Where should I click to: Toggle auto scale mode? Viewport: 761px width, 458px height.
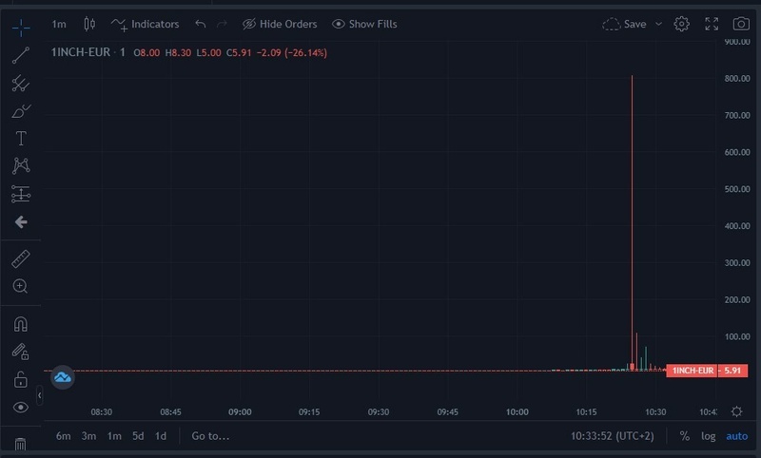pyautogui.click(x=736, y=436)
